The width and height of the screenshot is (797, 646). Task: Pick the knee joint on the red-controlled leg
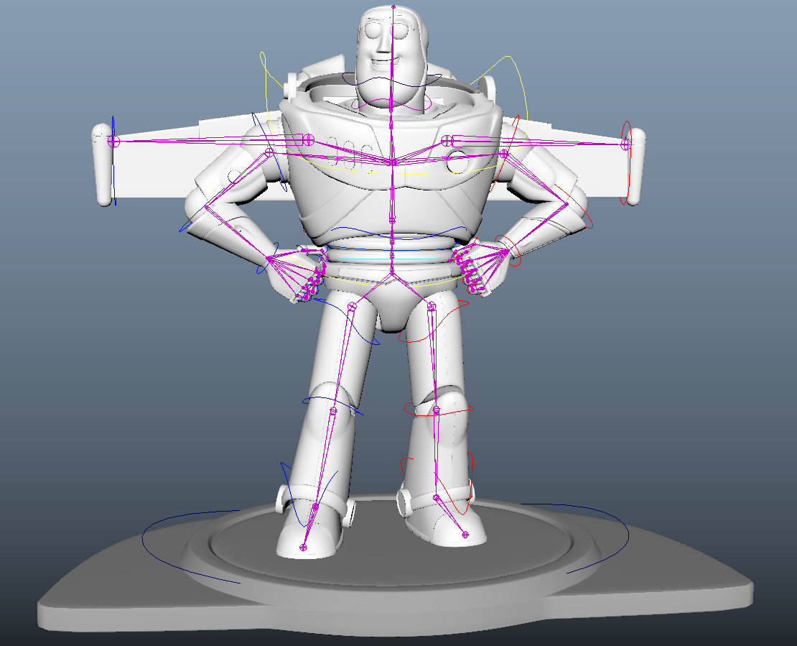(437, 409)
